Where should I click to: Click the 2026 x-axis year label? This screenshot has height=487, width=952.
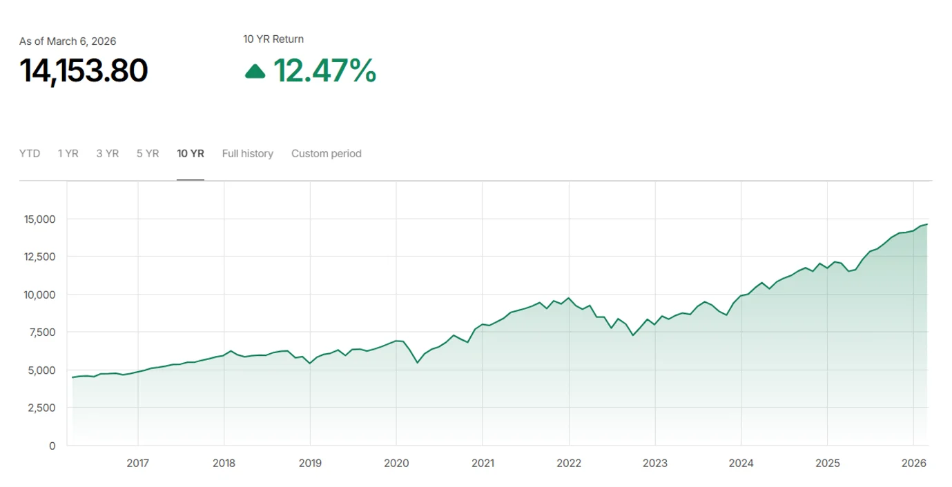(913, 463)
